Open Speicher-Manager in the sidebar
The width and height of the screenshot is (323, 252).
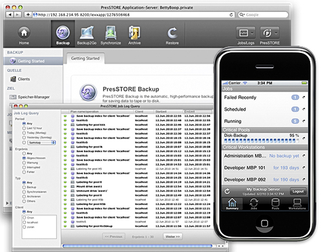click(x=29, y=97)
